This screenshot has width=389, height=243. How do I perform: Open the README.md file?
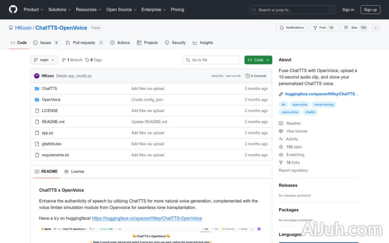pyautogui.click(x=53, y=122)
